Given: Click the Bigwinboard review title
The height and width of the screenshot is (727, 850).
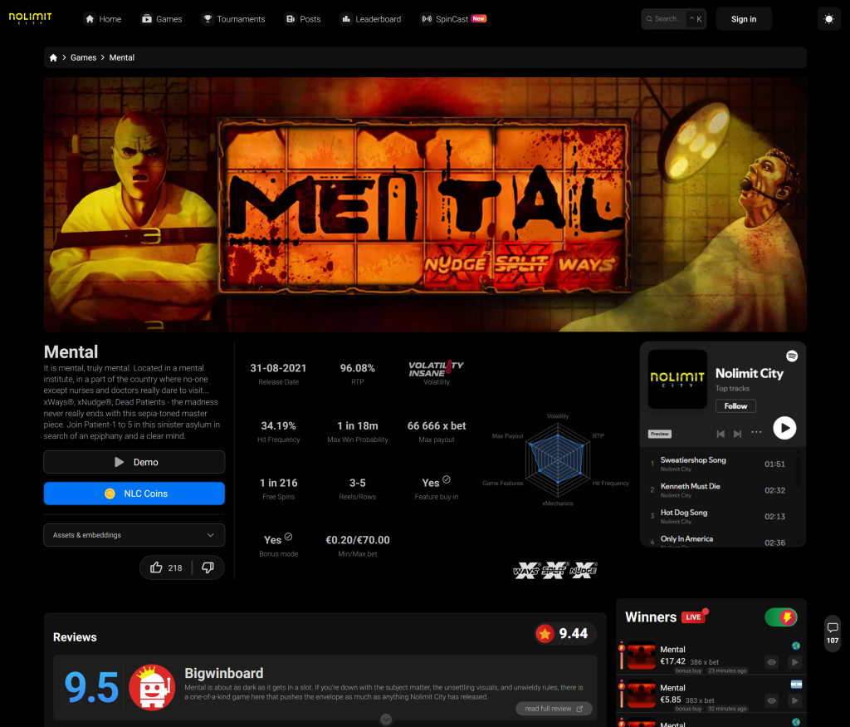Looking at the screenshot, I should click(224, 673).
